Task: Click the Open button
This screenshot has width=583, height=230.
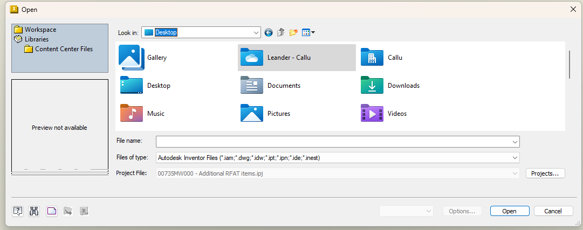Action: tap(509, 211)
